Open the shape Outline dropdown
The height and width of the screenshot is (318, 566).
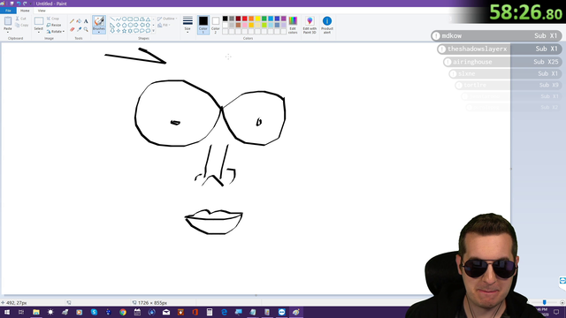point(167,19)
